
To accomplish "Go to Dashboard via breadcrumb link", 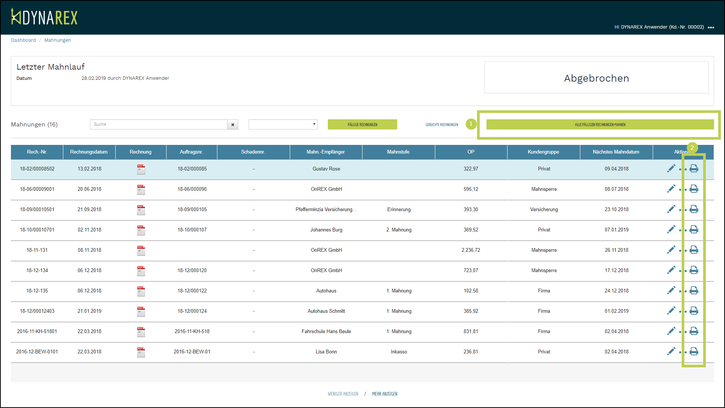I will [23, 40].
